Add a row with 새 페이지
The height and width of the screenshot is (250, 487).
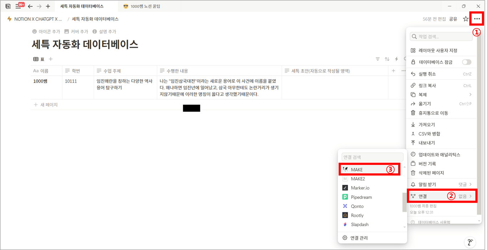point(46,105)
